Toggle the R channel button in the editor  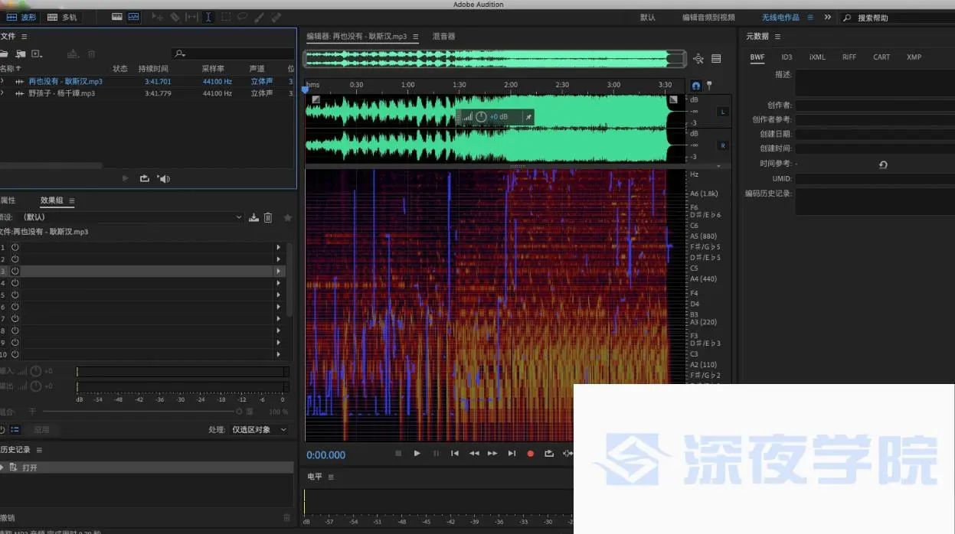[x=722, y=145]
